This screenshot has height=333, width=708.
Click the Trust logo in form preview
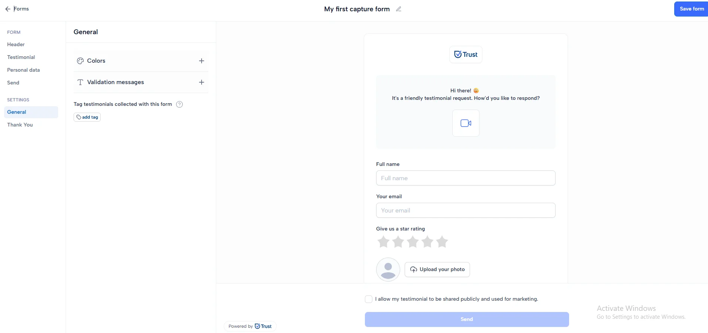[x=465, y=54]
